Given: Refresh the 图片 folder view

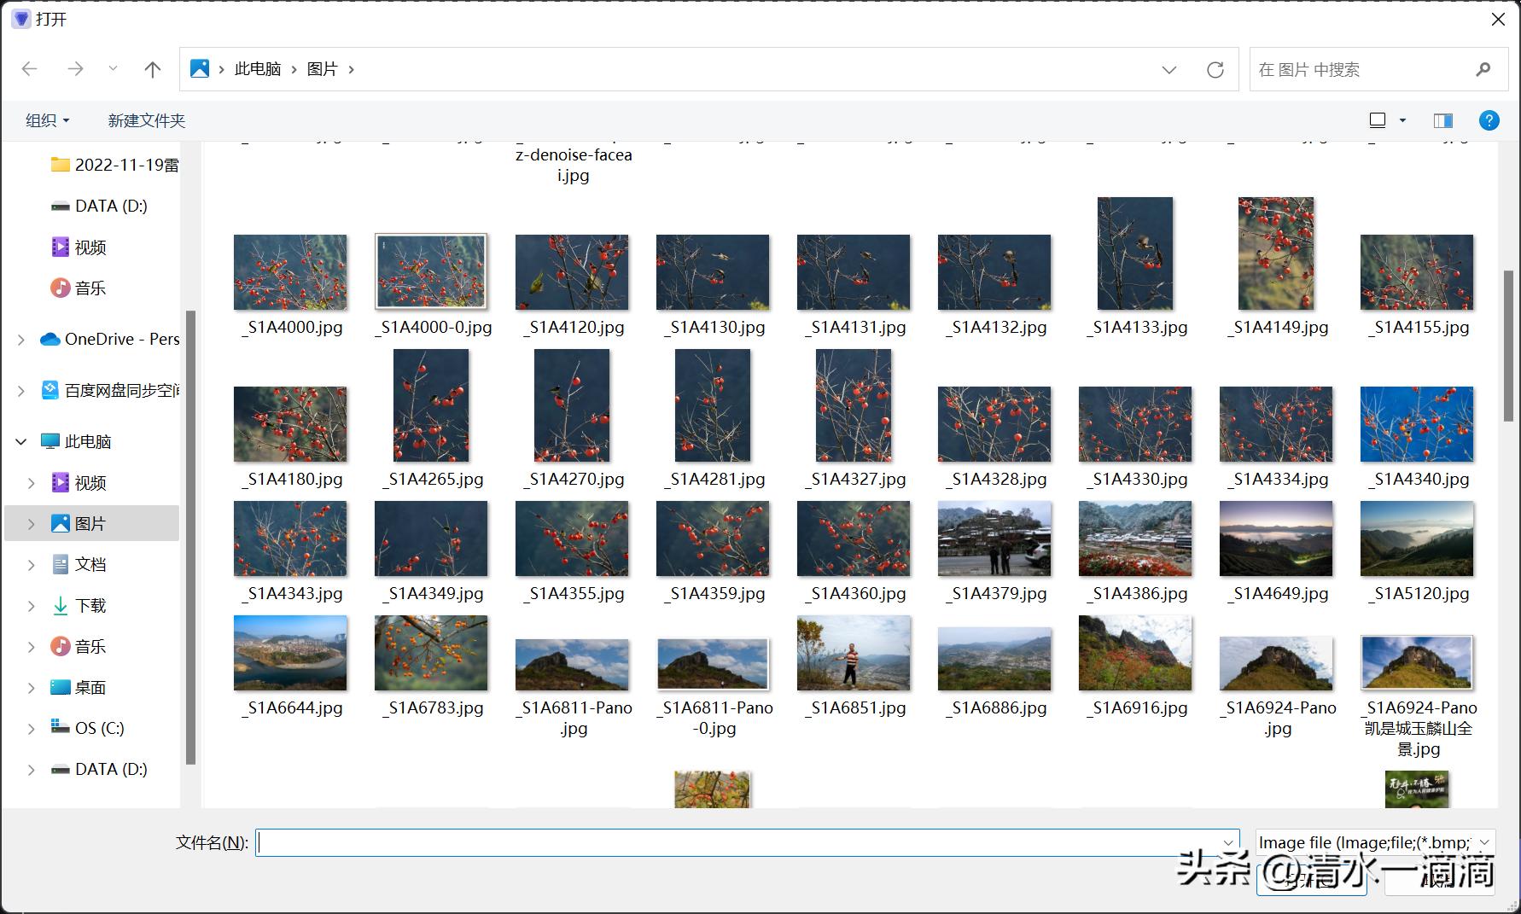Looking at the screenshot, I should pyautogui.click(x=1215, y=69).
